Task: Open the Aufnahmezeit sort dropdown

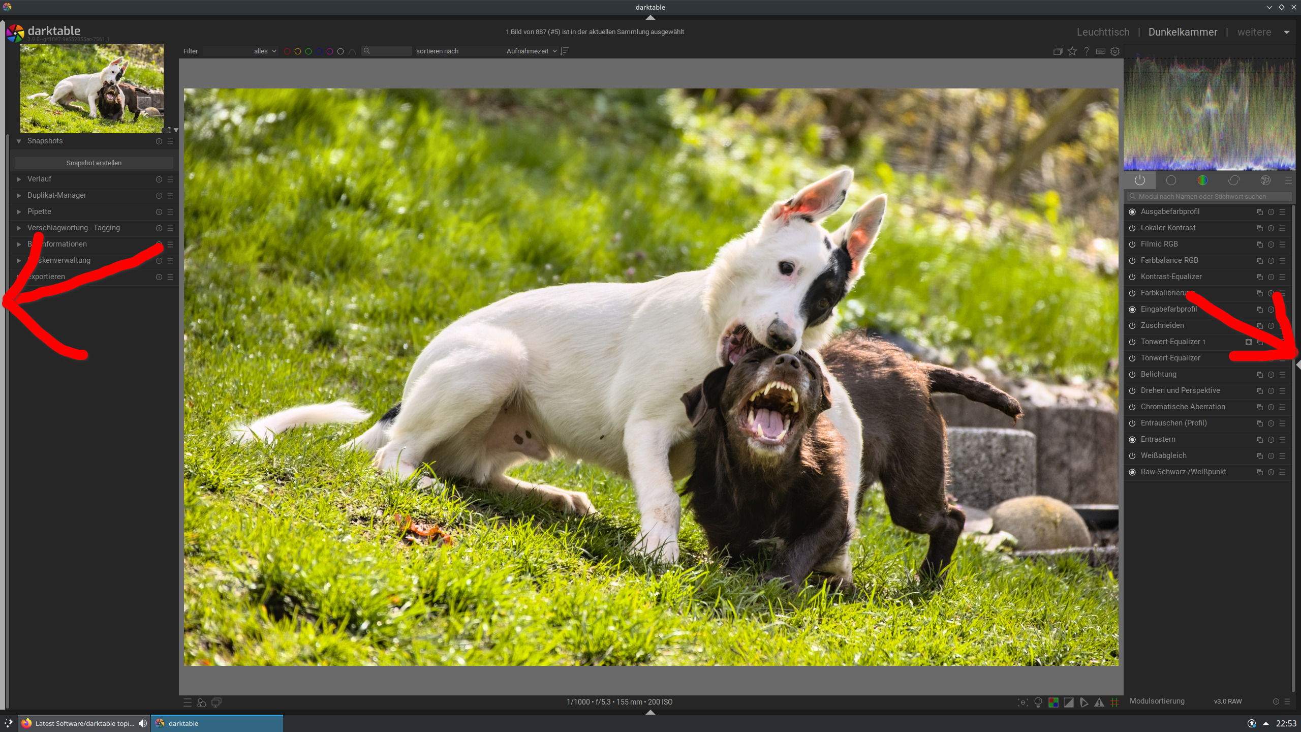Action: [531, 51]
